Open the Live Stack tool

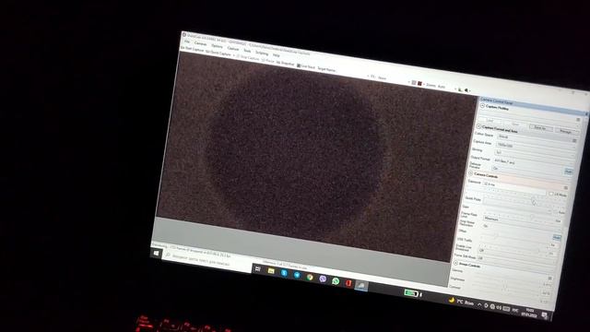306,66
